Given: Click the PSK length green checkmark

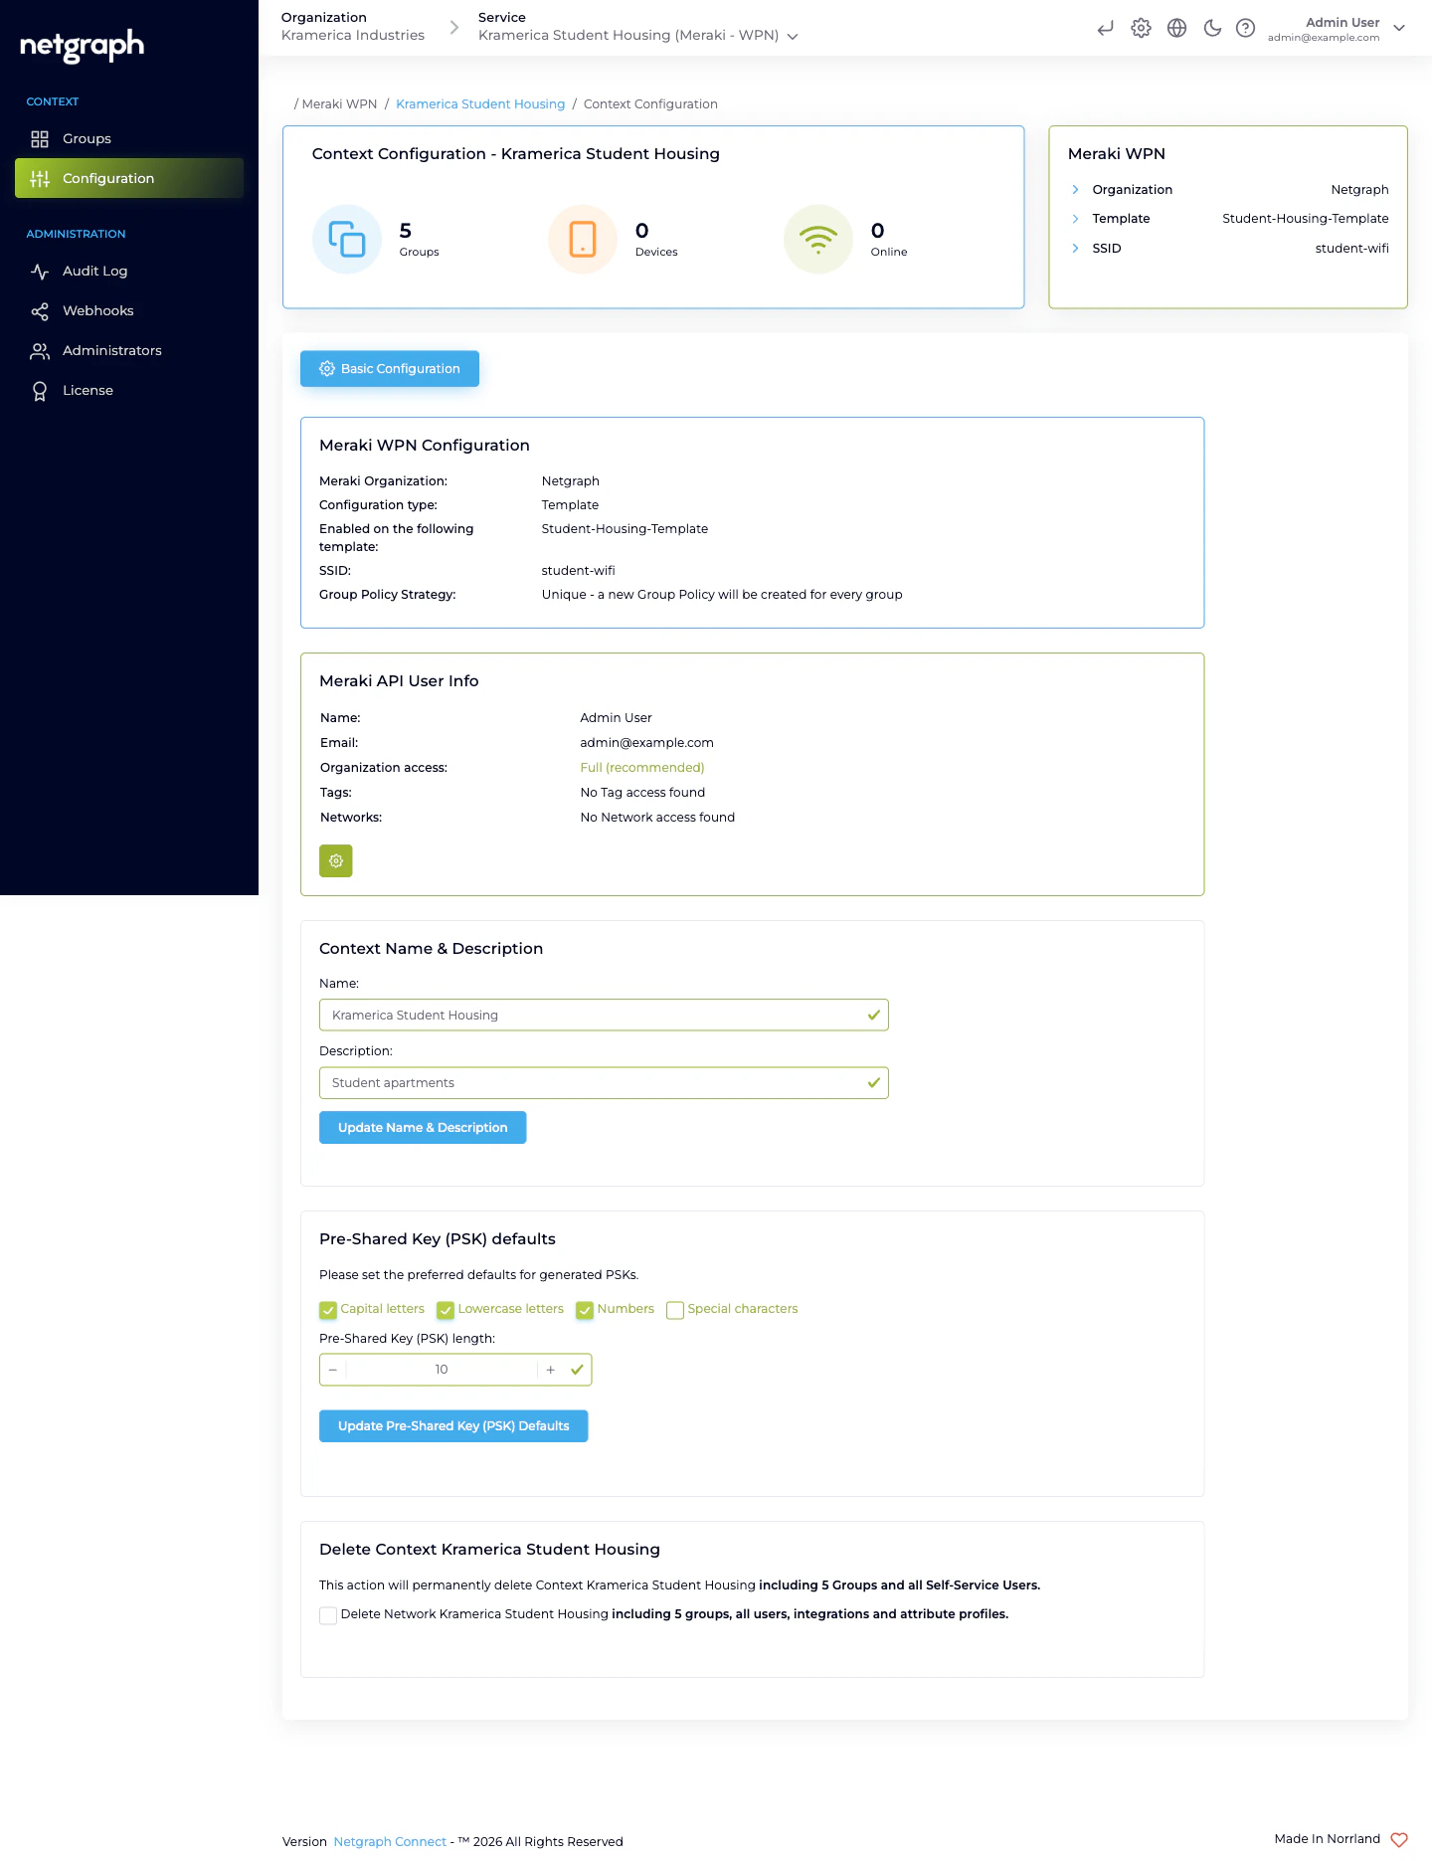Looking at the screenshot, I should pos(577,1370).
